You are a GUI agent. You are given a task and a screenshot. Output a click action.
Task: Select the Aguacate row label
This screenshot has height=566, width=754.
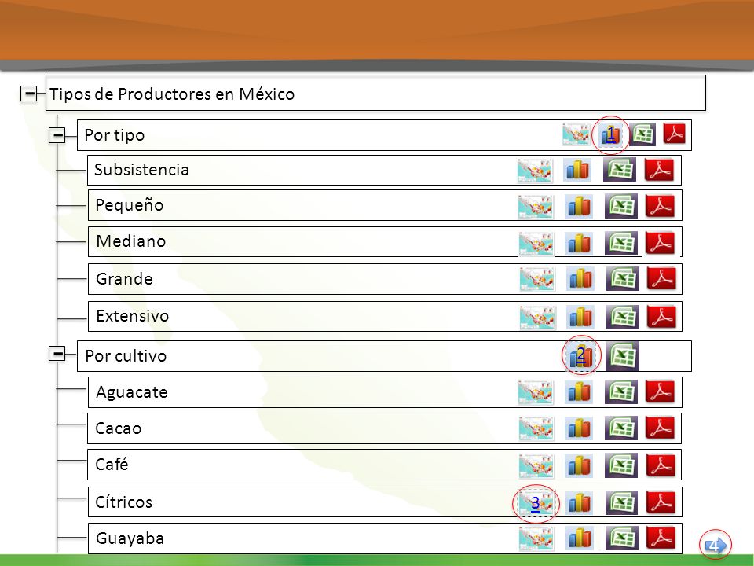(x=132, y=392)
